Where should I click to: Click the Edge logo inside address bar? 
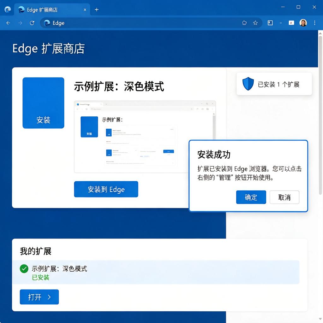tap(47, 23)
